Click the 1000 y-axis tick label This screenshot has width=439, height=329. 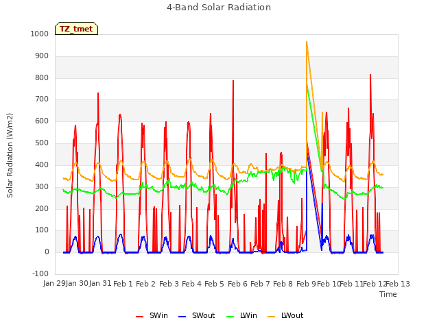[40, 34]
